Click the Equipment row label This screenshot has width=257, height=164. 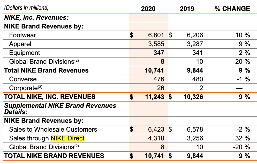tap(25, 53)
